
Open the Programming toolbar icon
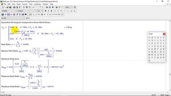(x=20, y=14)
